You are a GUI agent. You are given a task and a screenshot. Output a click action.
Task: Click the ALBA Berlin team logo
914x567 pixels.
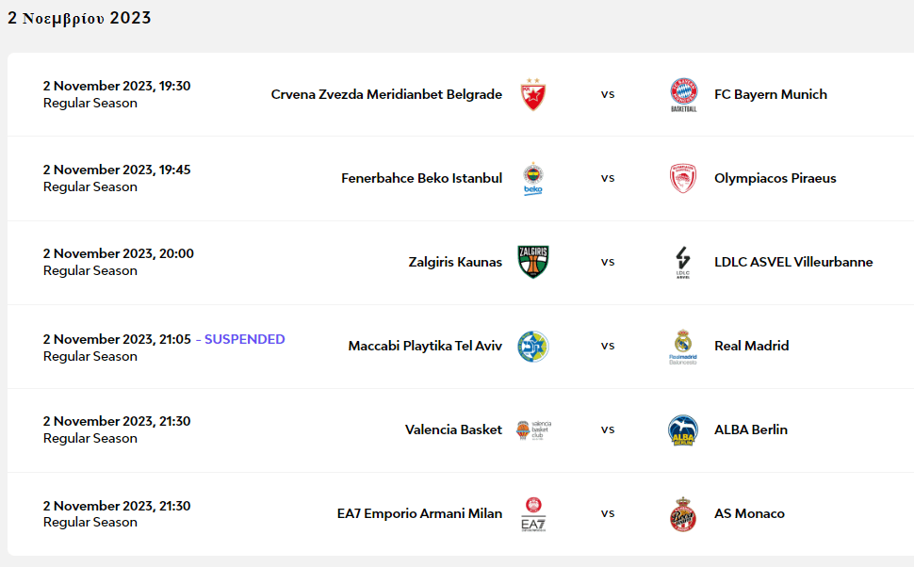683,429
